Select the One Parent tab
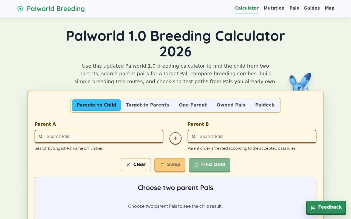 [193, 105]
